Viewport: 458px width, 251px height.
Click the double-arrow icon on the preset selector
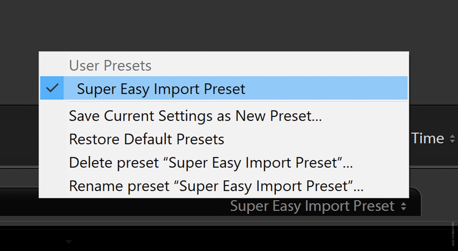click(404, 206)
